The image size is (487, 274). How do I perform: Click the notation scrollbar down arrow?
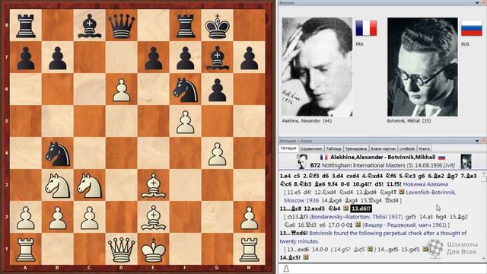coord(484,258)
